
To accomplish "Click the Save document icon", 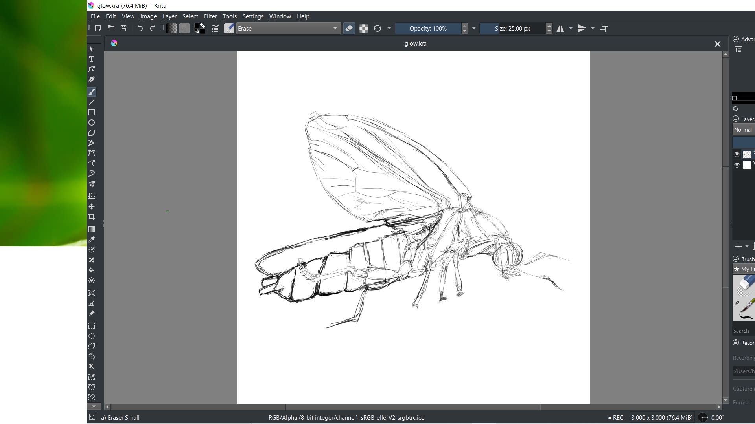I will (x=124, y=28).
